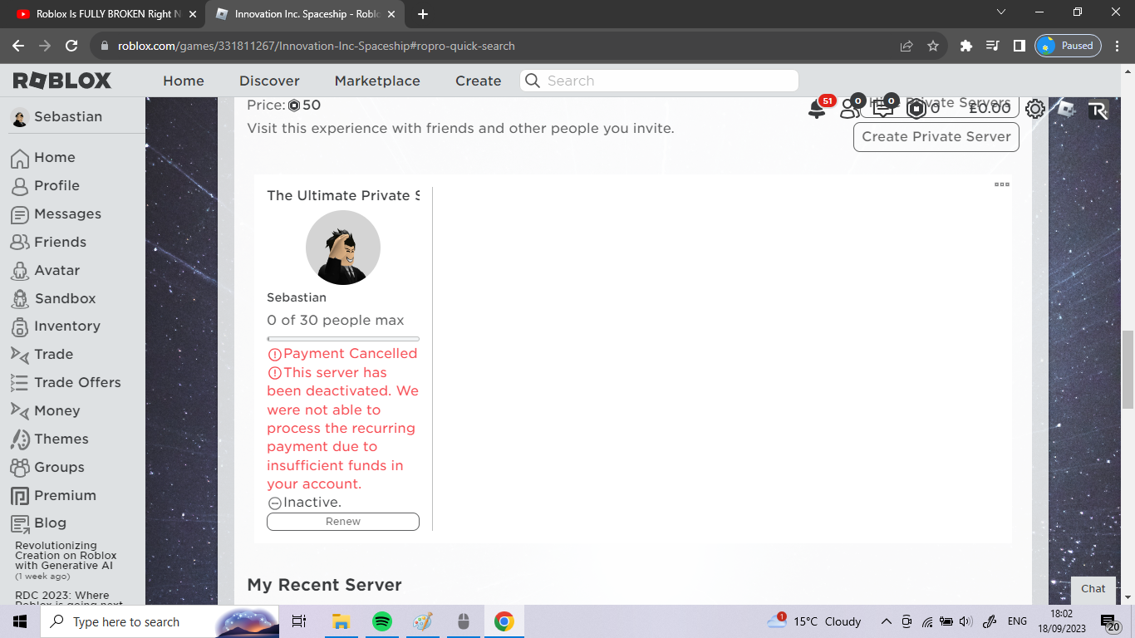Reload the page

(71, 46)
